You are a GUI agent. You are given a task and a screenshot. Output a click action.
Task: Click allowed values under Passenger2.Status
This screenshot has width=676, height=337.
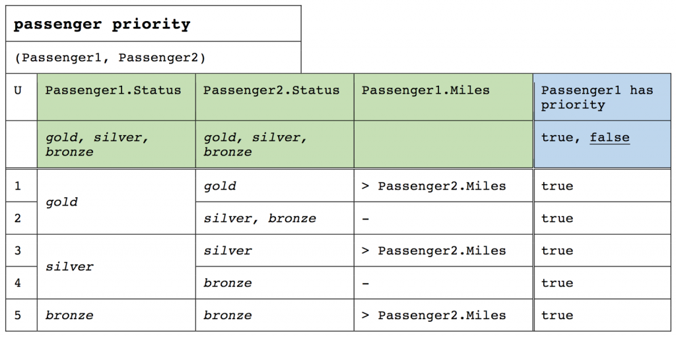coord(275,144)
